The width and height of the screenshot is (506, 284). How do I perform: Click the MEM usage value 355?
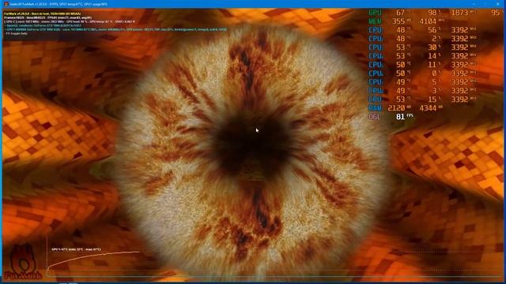398,21
